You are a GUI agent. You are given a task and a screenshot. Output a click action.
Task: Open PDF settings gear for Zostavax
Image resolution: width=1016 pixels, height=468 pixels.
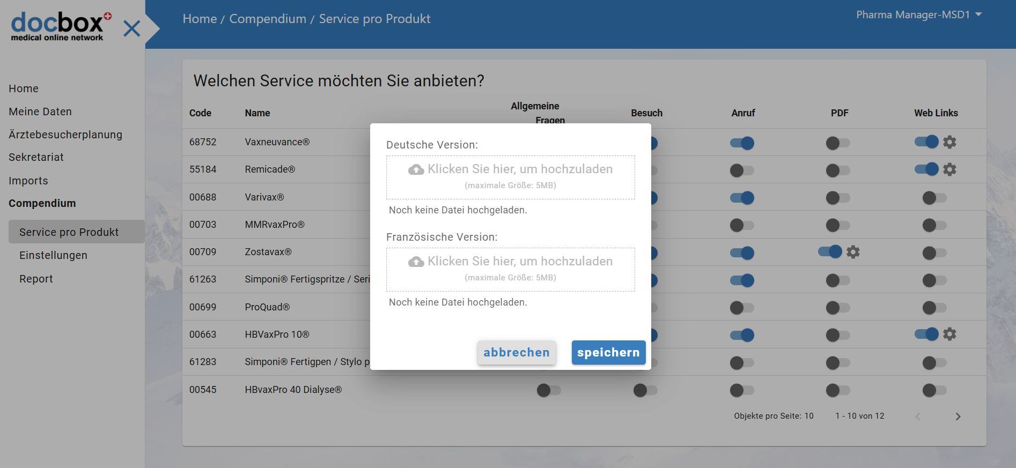coord(853,252)
